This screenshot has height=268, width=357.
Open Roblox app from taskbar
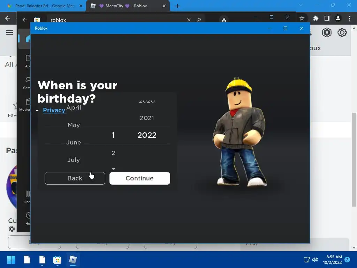click(73, 260)
